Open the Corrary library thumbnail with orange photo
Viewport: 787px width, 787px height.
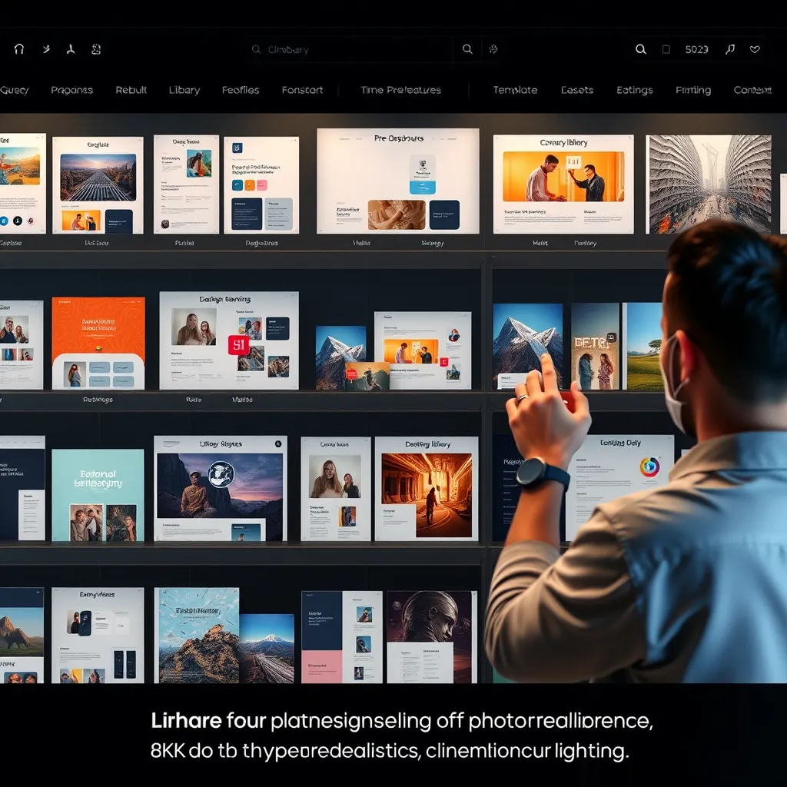tap(563, 177)
